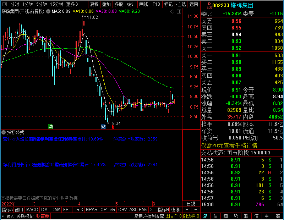Click the 卖一 price 8.92
This screenshot has width=284, height=220.
(236, 48)
